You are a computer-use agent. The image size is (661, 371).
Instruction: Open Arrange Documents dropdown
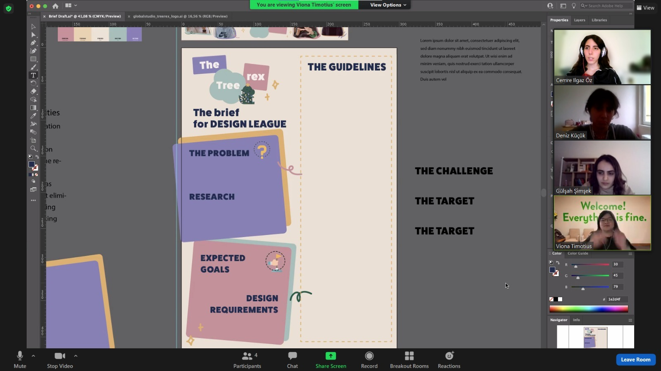point(71,5)
